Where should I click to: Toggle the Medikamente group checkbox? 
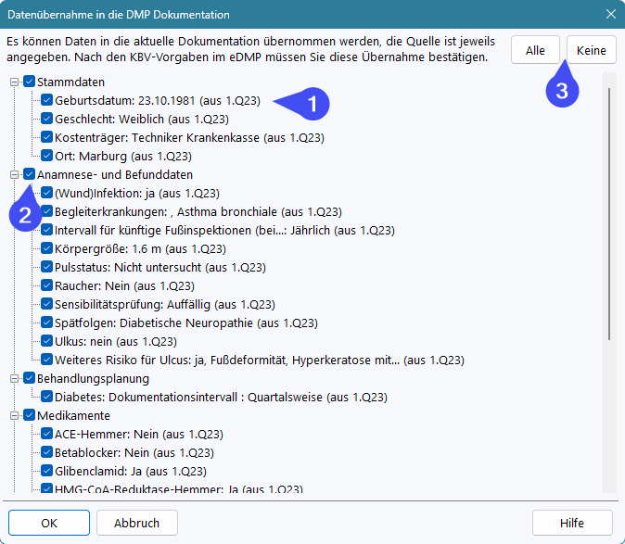pos(29,415)
